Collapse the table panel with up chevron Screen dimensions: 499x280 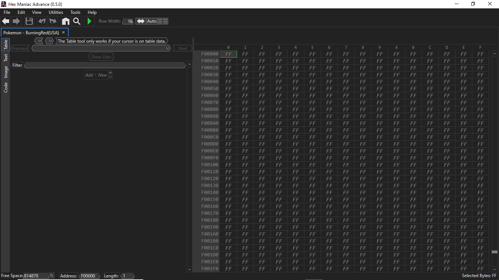pos(189,65)
